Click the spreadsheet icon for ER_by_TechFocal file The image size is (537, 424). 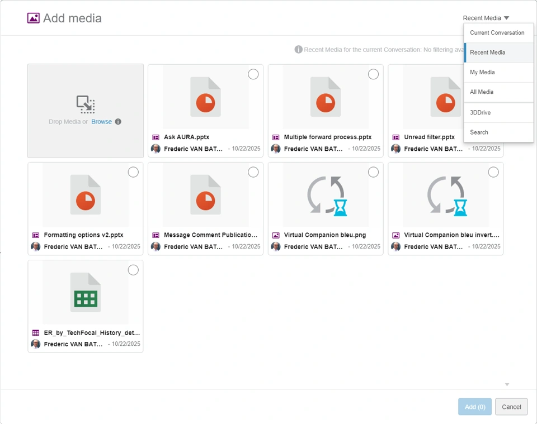pyautogui.click(x=86, y=292)
